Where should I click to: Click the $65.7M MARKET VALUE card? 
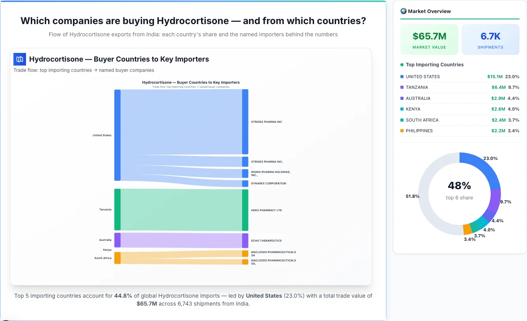click(x=429, y=39)
